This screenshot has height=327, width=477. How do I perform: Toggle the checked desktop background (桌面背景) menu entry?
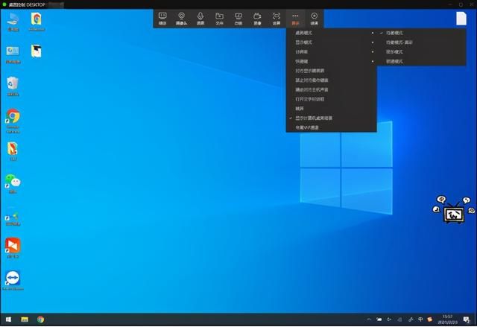coord(331,118)
